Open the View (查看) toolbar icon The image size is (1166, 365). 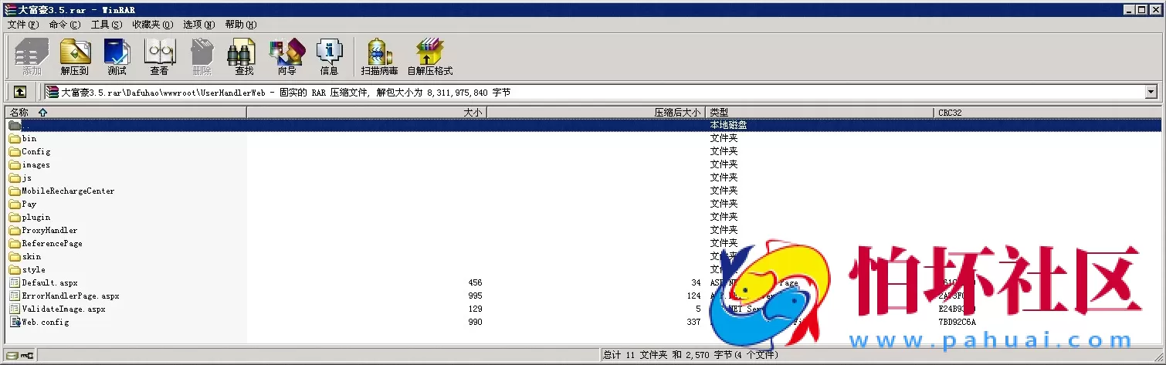[x=159, y=56]
